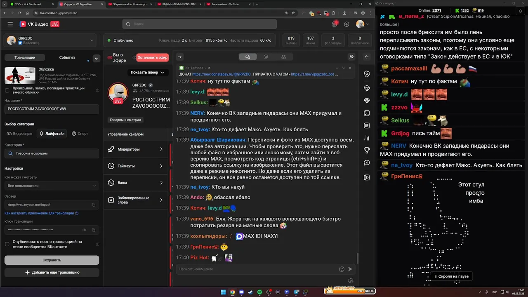Click Добавить еще трансляцию button

[52, 272]
